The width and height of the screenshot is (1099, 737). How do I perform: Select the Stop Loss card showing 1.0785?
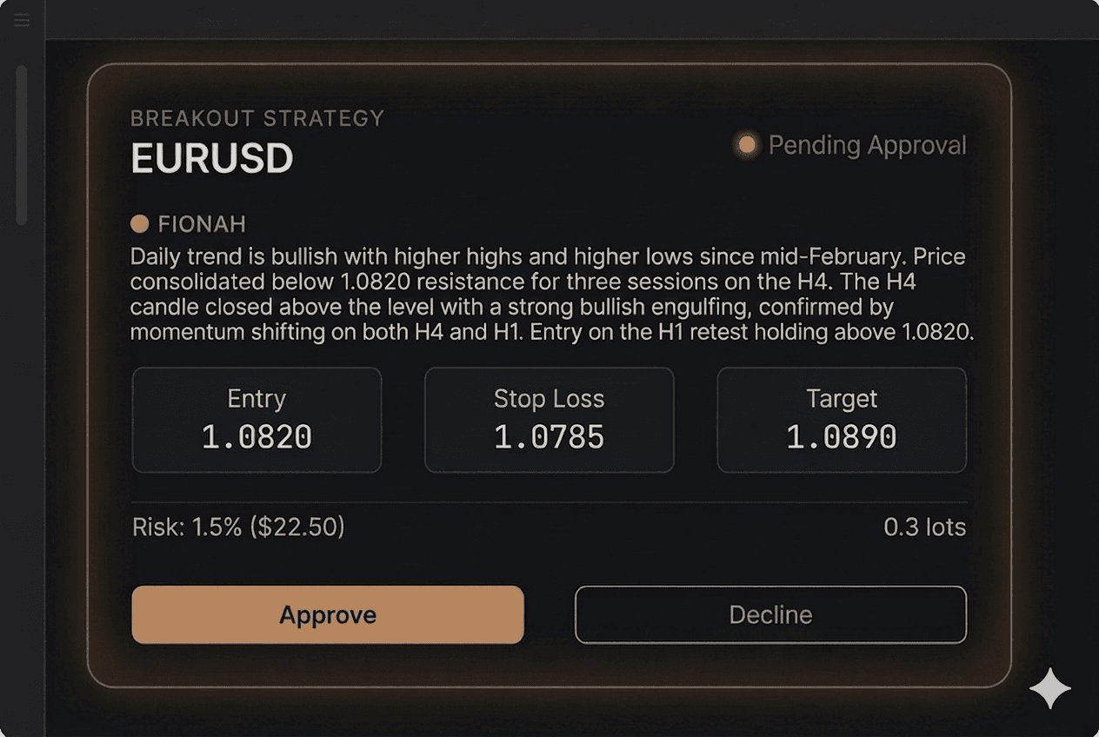pyautogui.click(x=549, y=420)
